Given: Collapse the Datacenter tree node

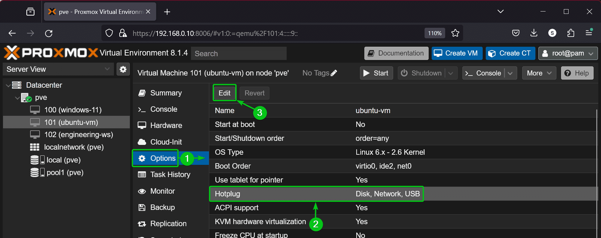Looking at the screenshot, I should coord(8,85).
